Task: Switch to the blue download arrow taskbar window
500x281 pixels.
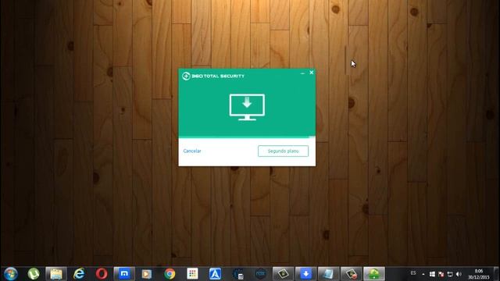Action: pyautogui.click(x=305, y=274)
